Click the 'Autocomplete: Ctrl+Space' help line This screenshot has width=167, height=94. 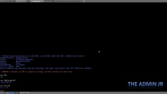pyautogui.click(x=13, y=65)
